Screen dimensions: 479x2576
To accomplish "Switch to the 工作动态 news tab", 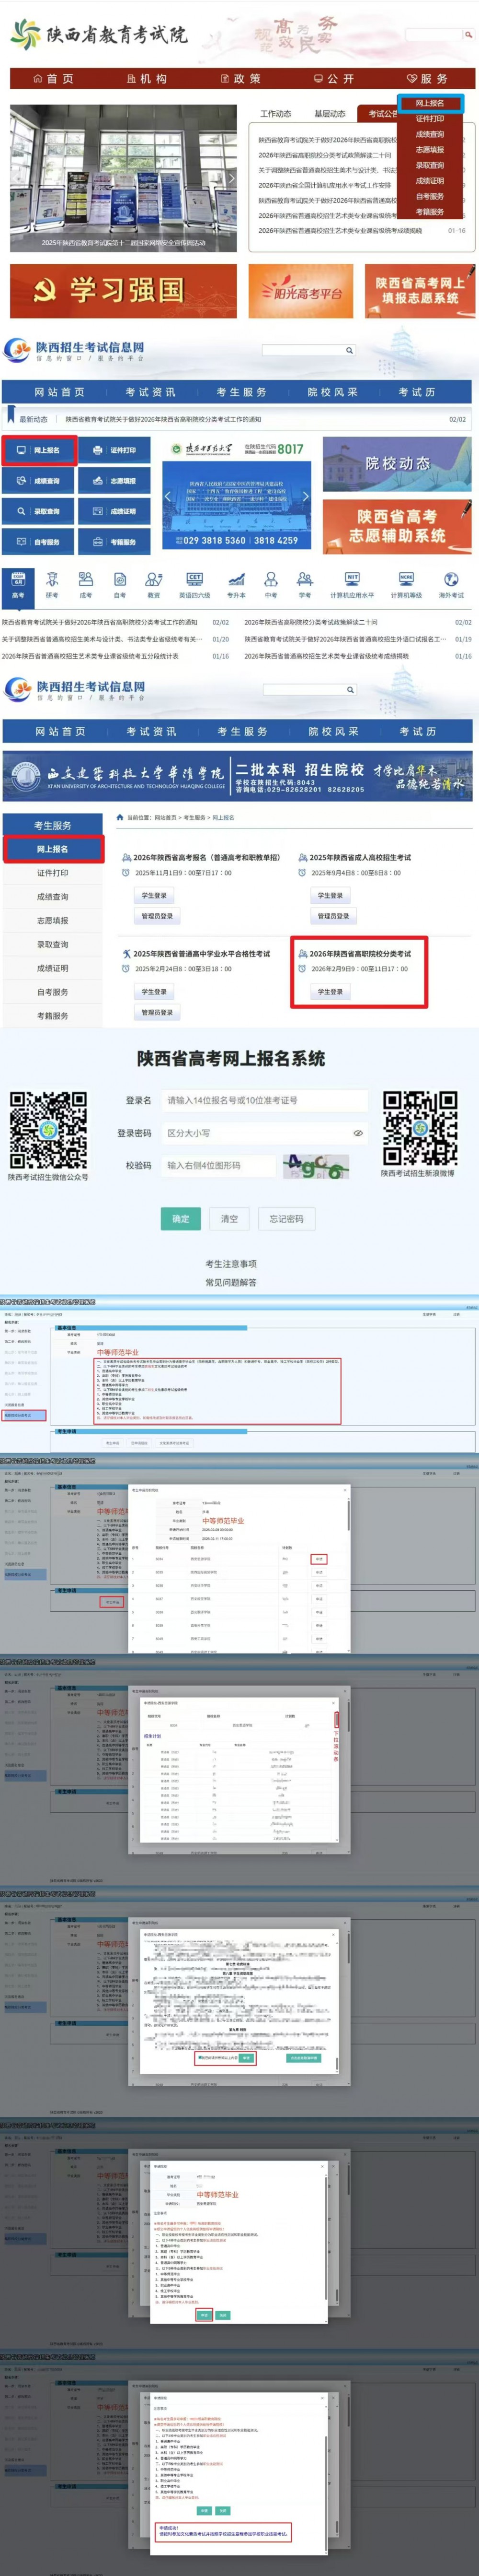I will coord(275,114).
